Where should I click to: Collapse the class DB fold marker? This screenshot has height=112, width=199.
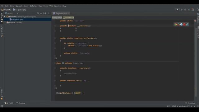[x=55, y=63]
